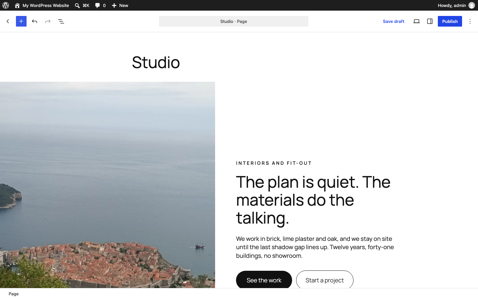478x299 pixels.
Task: Open the comments bubble in the admin bar
Action: coord(100,5)
